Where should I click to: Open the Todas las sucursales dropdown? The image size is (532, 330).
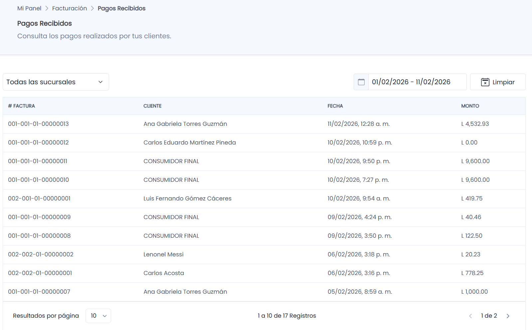coord(56,82)
